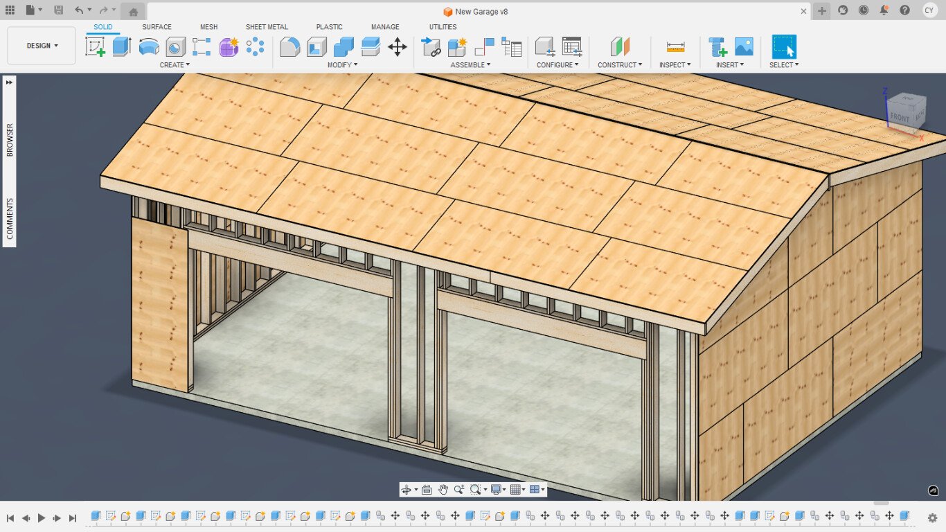Image resolution: width=946 pixels, height=532 pixels.
Task: Choose the Move/Copy arrows tool
Action: (x=397, y=46)
